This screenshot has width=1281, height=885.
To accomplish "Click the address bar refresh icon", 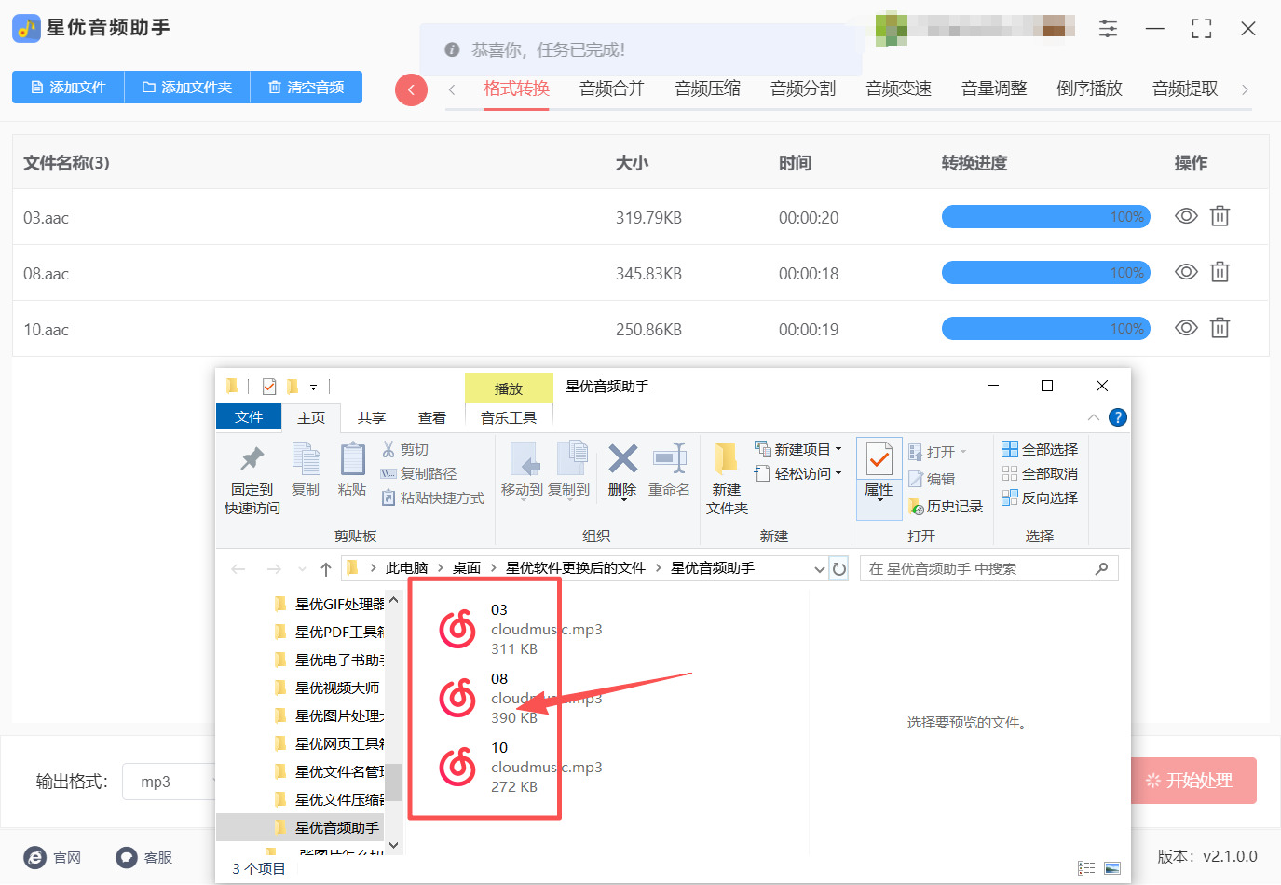I will tap(839, 568).
